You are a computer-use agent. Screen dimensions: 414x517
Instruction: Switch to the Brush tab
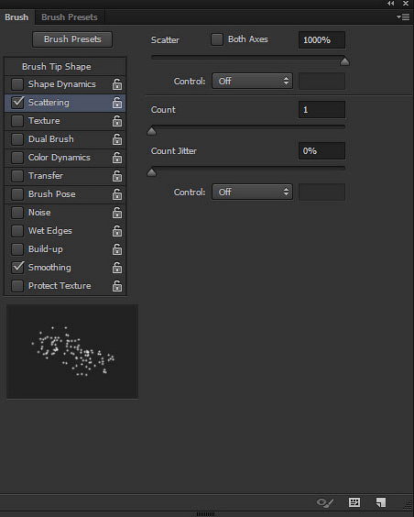pos(16,17)
